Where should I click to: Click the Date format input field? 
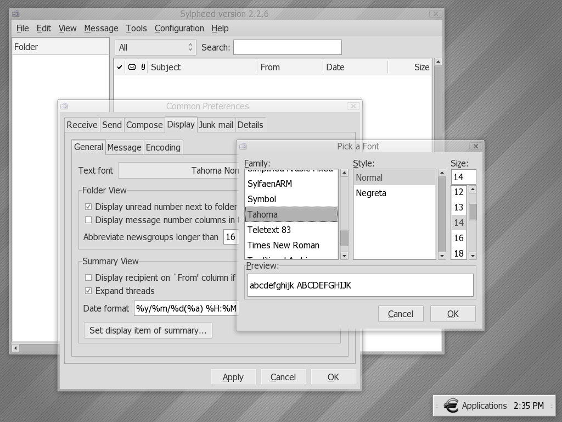click(186, 308)
